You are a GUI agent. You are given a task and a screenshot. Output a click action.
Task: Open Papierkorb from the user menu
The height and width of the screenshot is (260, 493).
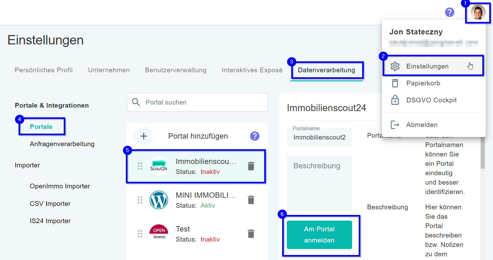(x=423, y=83)
